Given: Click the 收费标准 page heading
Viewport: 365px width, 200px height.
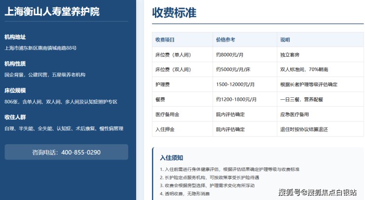Looking at the screenshot, I should pyautogui.click(x=174, y=12).
